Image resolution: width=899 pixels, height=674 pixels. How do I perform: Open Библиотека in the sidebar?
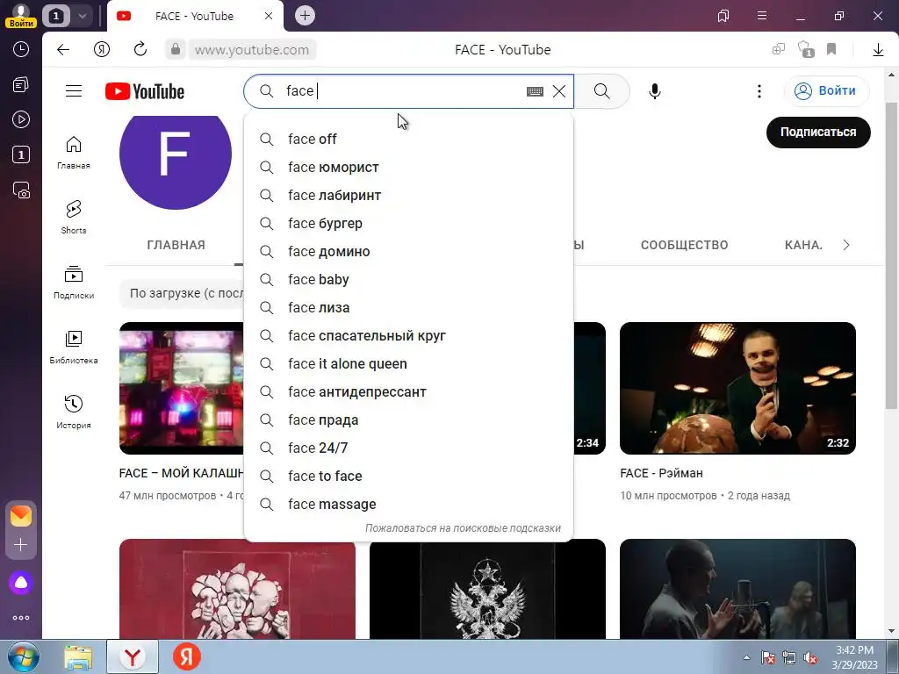tap(74, 348)
